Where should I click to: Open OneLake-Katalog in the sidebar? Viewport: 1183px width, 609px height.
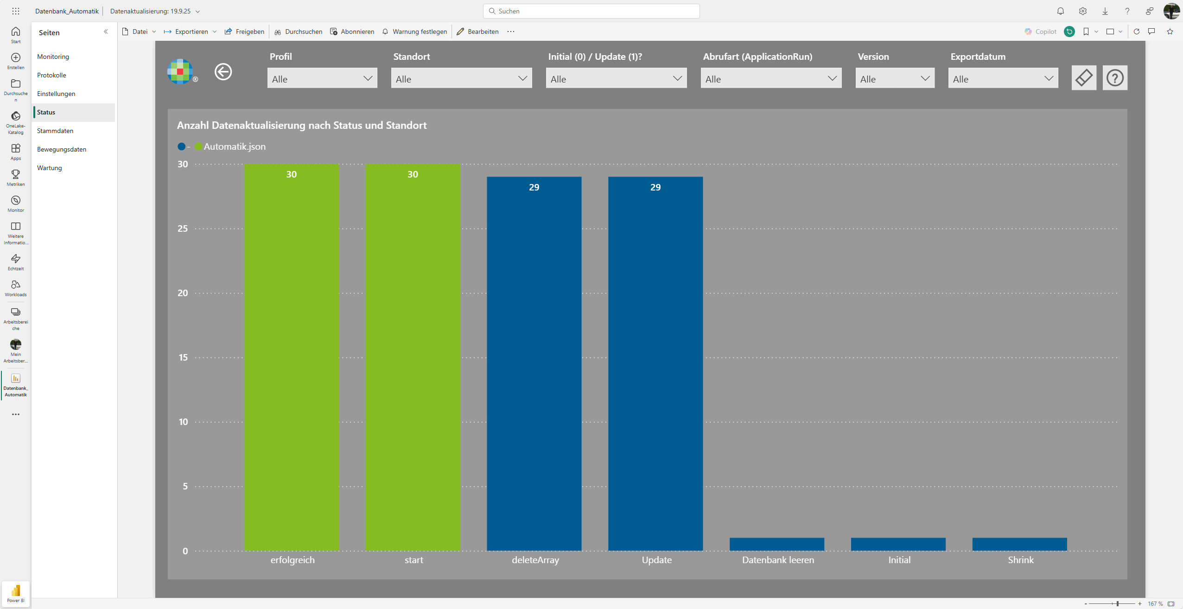click(16, 122)
